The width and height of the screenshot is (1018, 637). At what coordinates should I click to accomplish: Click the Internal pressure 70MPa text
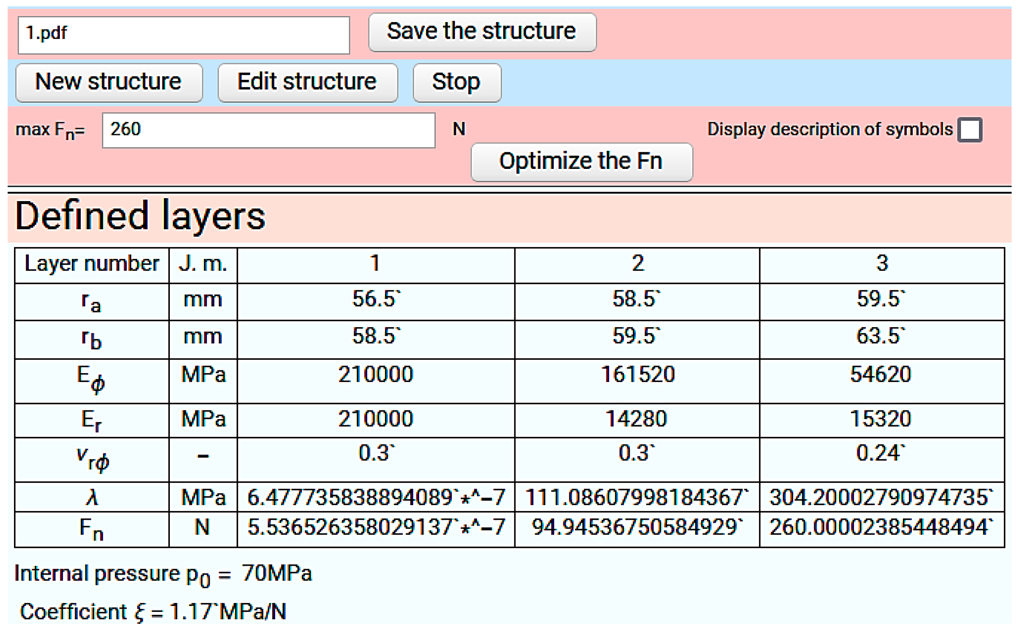(x=163, y=574)
